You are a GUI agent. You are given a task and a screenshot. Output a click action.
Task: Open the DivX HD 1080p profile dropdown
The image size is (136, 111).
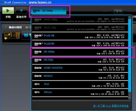[49, 11]
